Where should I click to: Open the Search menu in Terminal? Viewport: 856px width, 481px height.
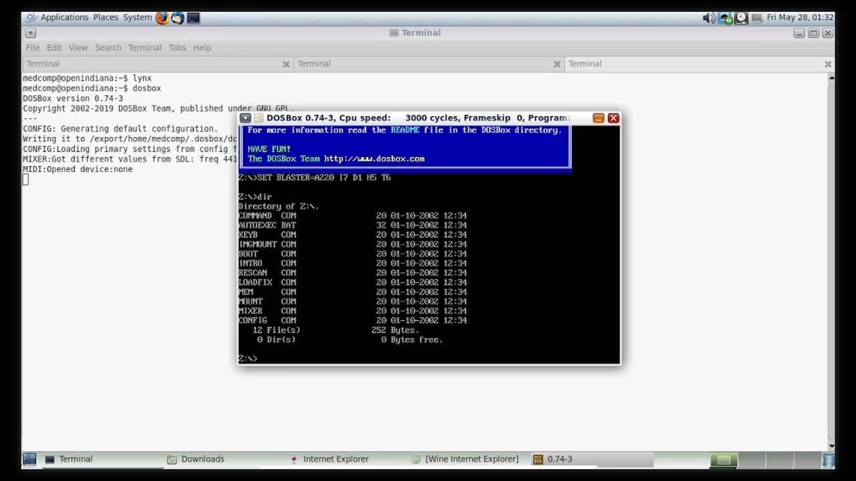pyautogui.click(x=108, y=47)
